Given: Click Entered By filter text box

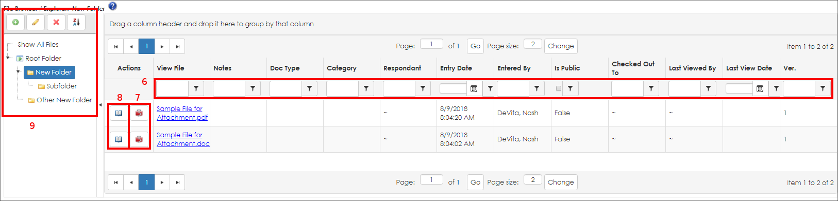Looking at the screenshot, I should (513, 88).
